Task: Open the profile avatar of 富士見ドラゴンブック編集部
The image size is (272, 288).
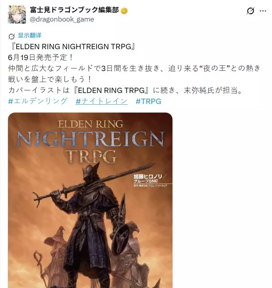Action: tap(17, 15)
